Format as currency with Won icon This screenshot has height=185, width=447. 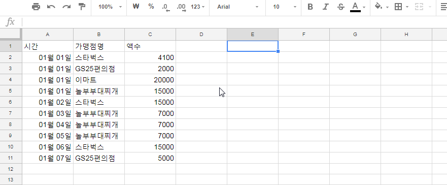click(x=136, y=7)
